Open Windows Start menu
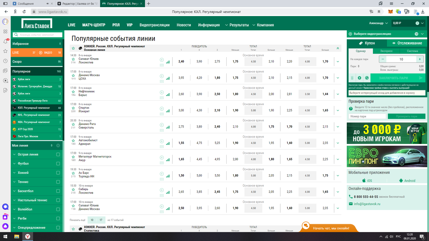This screenshot has width=429, height=241. tap(5, 236)
